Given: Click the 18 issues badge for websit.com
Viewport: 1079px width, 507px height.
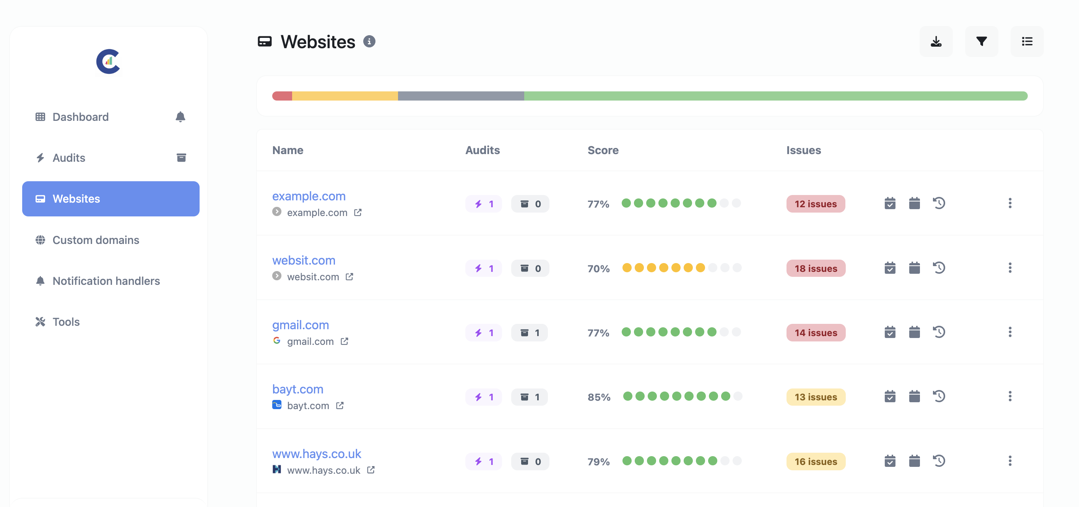Looking at the screenshot, I should click(816, 268).
